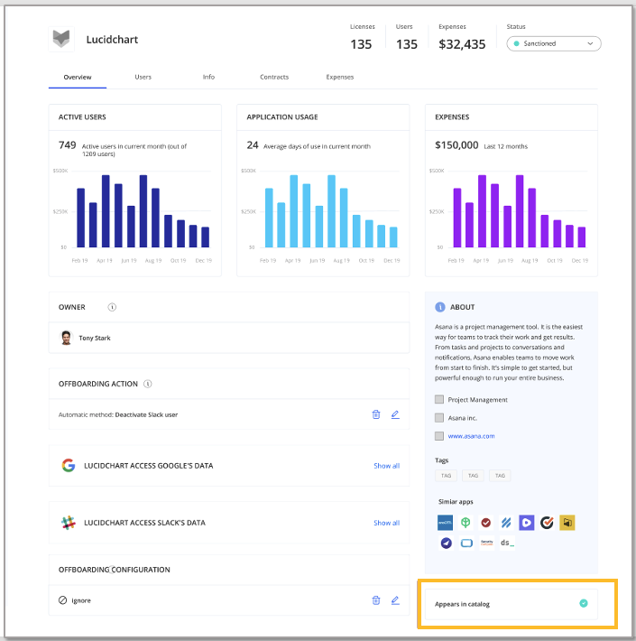This screenshot has height=641, width=636.
Task: Click the 24 average days figure
Action: coord(253,145)
